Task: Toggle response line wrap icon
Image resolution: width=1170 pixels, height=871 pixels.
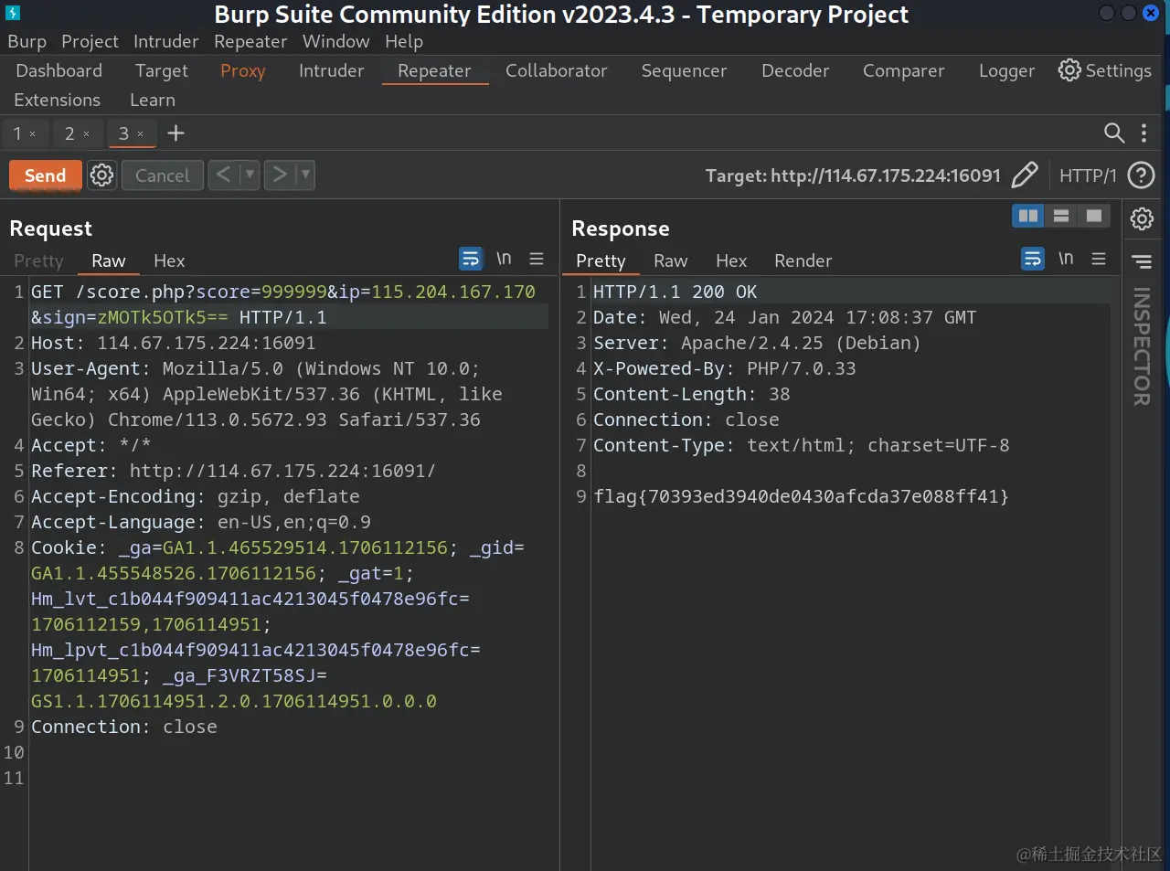Action: point(1033,260)
